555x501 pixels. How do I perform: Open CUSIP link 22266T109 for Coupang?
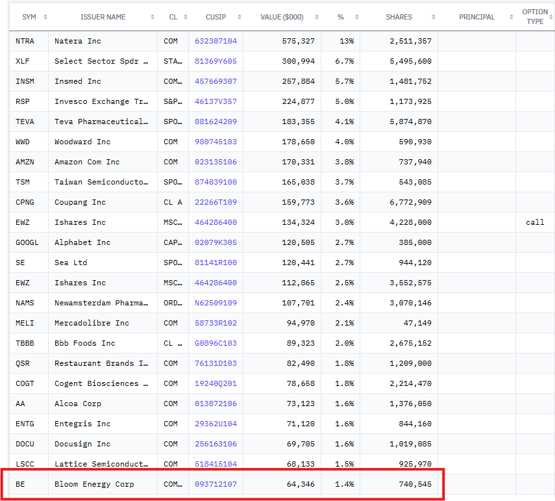point(216,202)
